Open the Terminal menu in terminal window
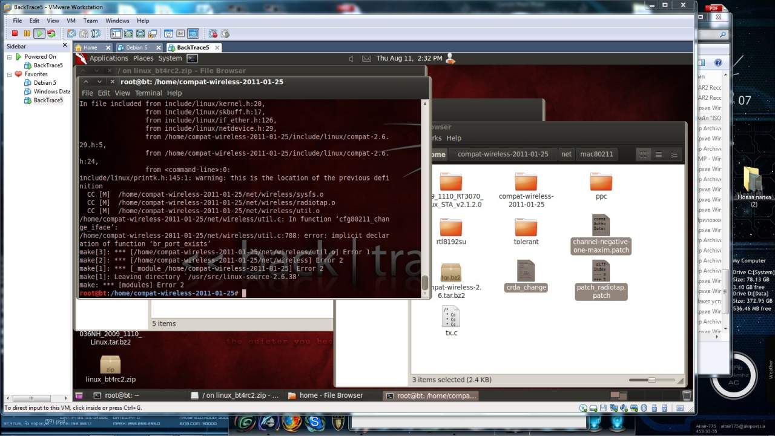Screen dimensions: 775x436 pos(148,93)
